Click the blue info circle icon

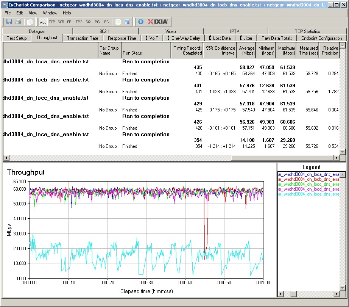point(141,22)
